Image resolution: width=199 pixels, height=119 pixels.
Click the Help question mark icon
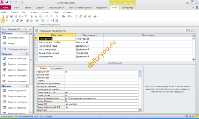coord(197,8)
